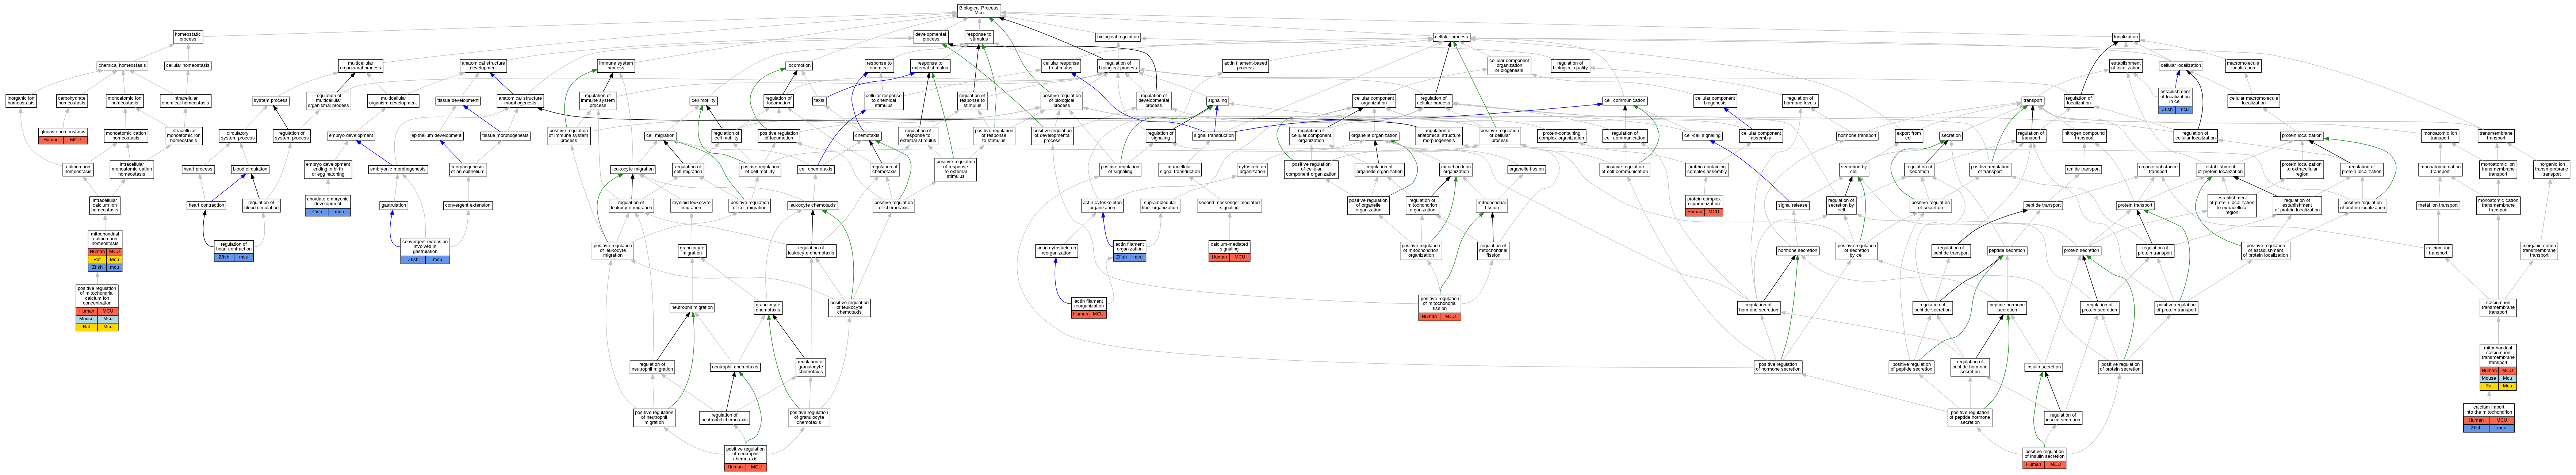Select 'anatomical structure development' node
2576x475 pixels.
click(483, 66)
